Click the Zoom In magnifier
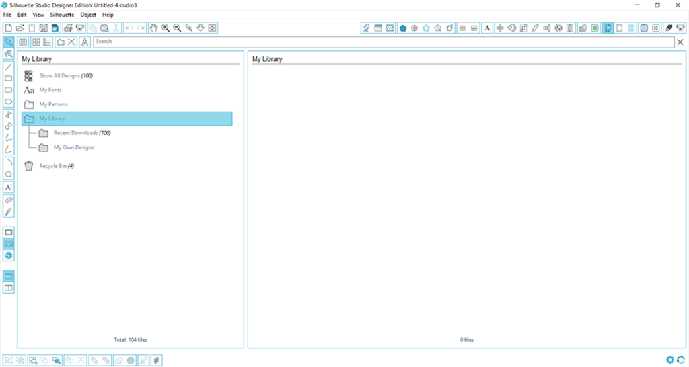Image resolution: width=689 pixels, height=367 pixels. click(x=166, y=28)
